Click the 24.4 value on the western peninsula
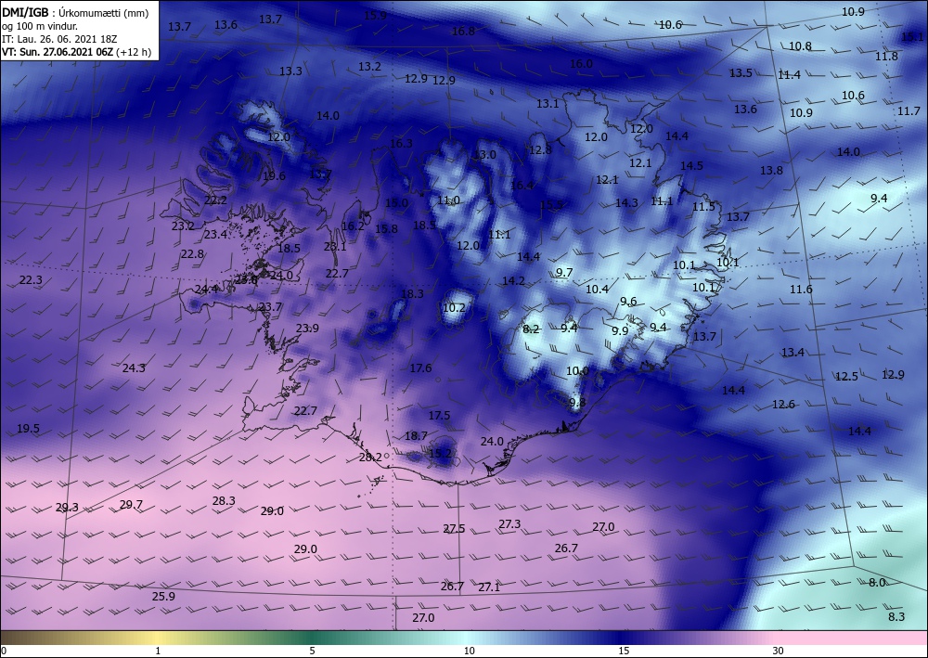Image resolution: width=928 pixels, height=658 pixels. pyautogui.click(x=206, y=290)
